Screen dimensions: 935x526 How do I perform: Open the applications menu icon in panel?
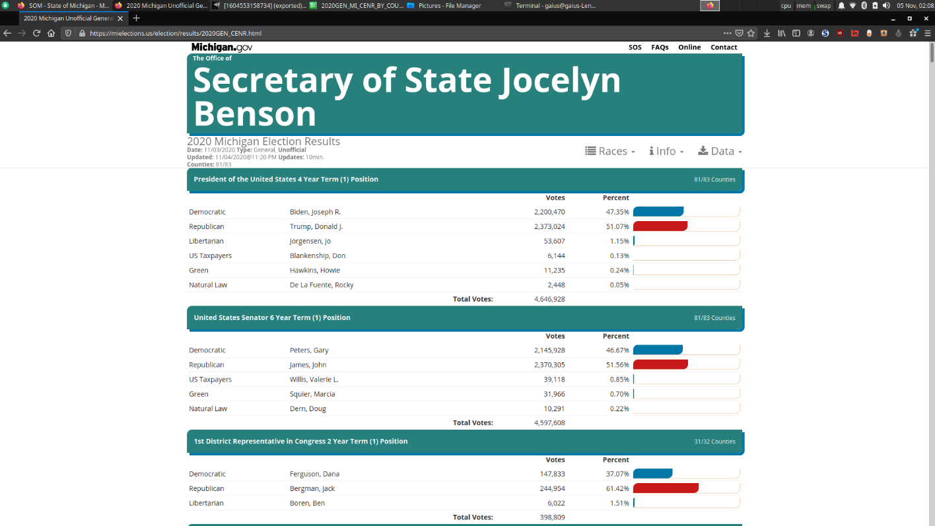[5, 5]
